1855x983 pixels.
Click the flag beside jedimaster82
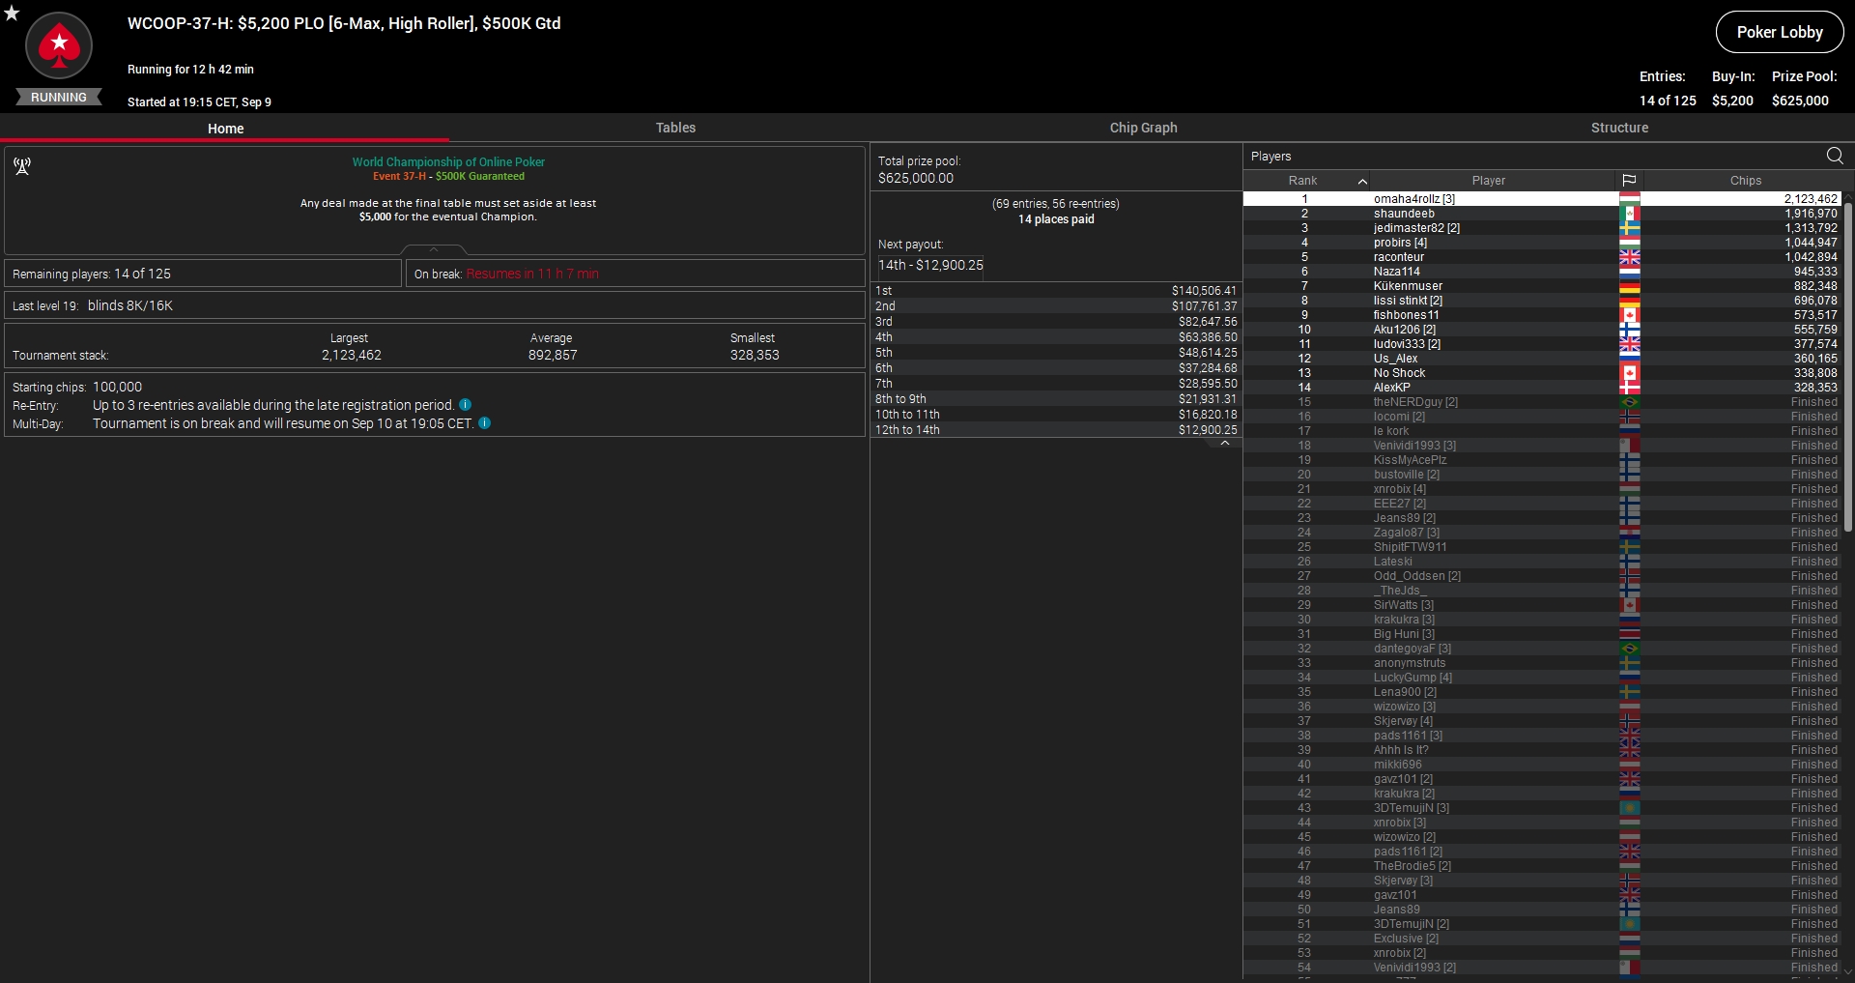1630,228
